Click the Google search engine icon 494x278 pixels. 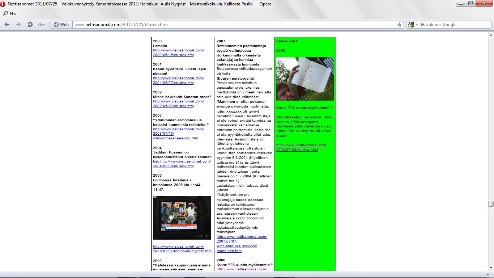(x=410, y=25)
